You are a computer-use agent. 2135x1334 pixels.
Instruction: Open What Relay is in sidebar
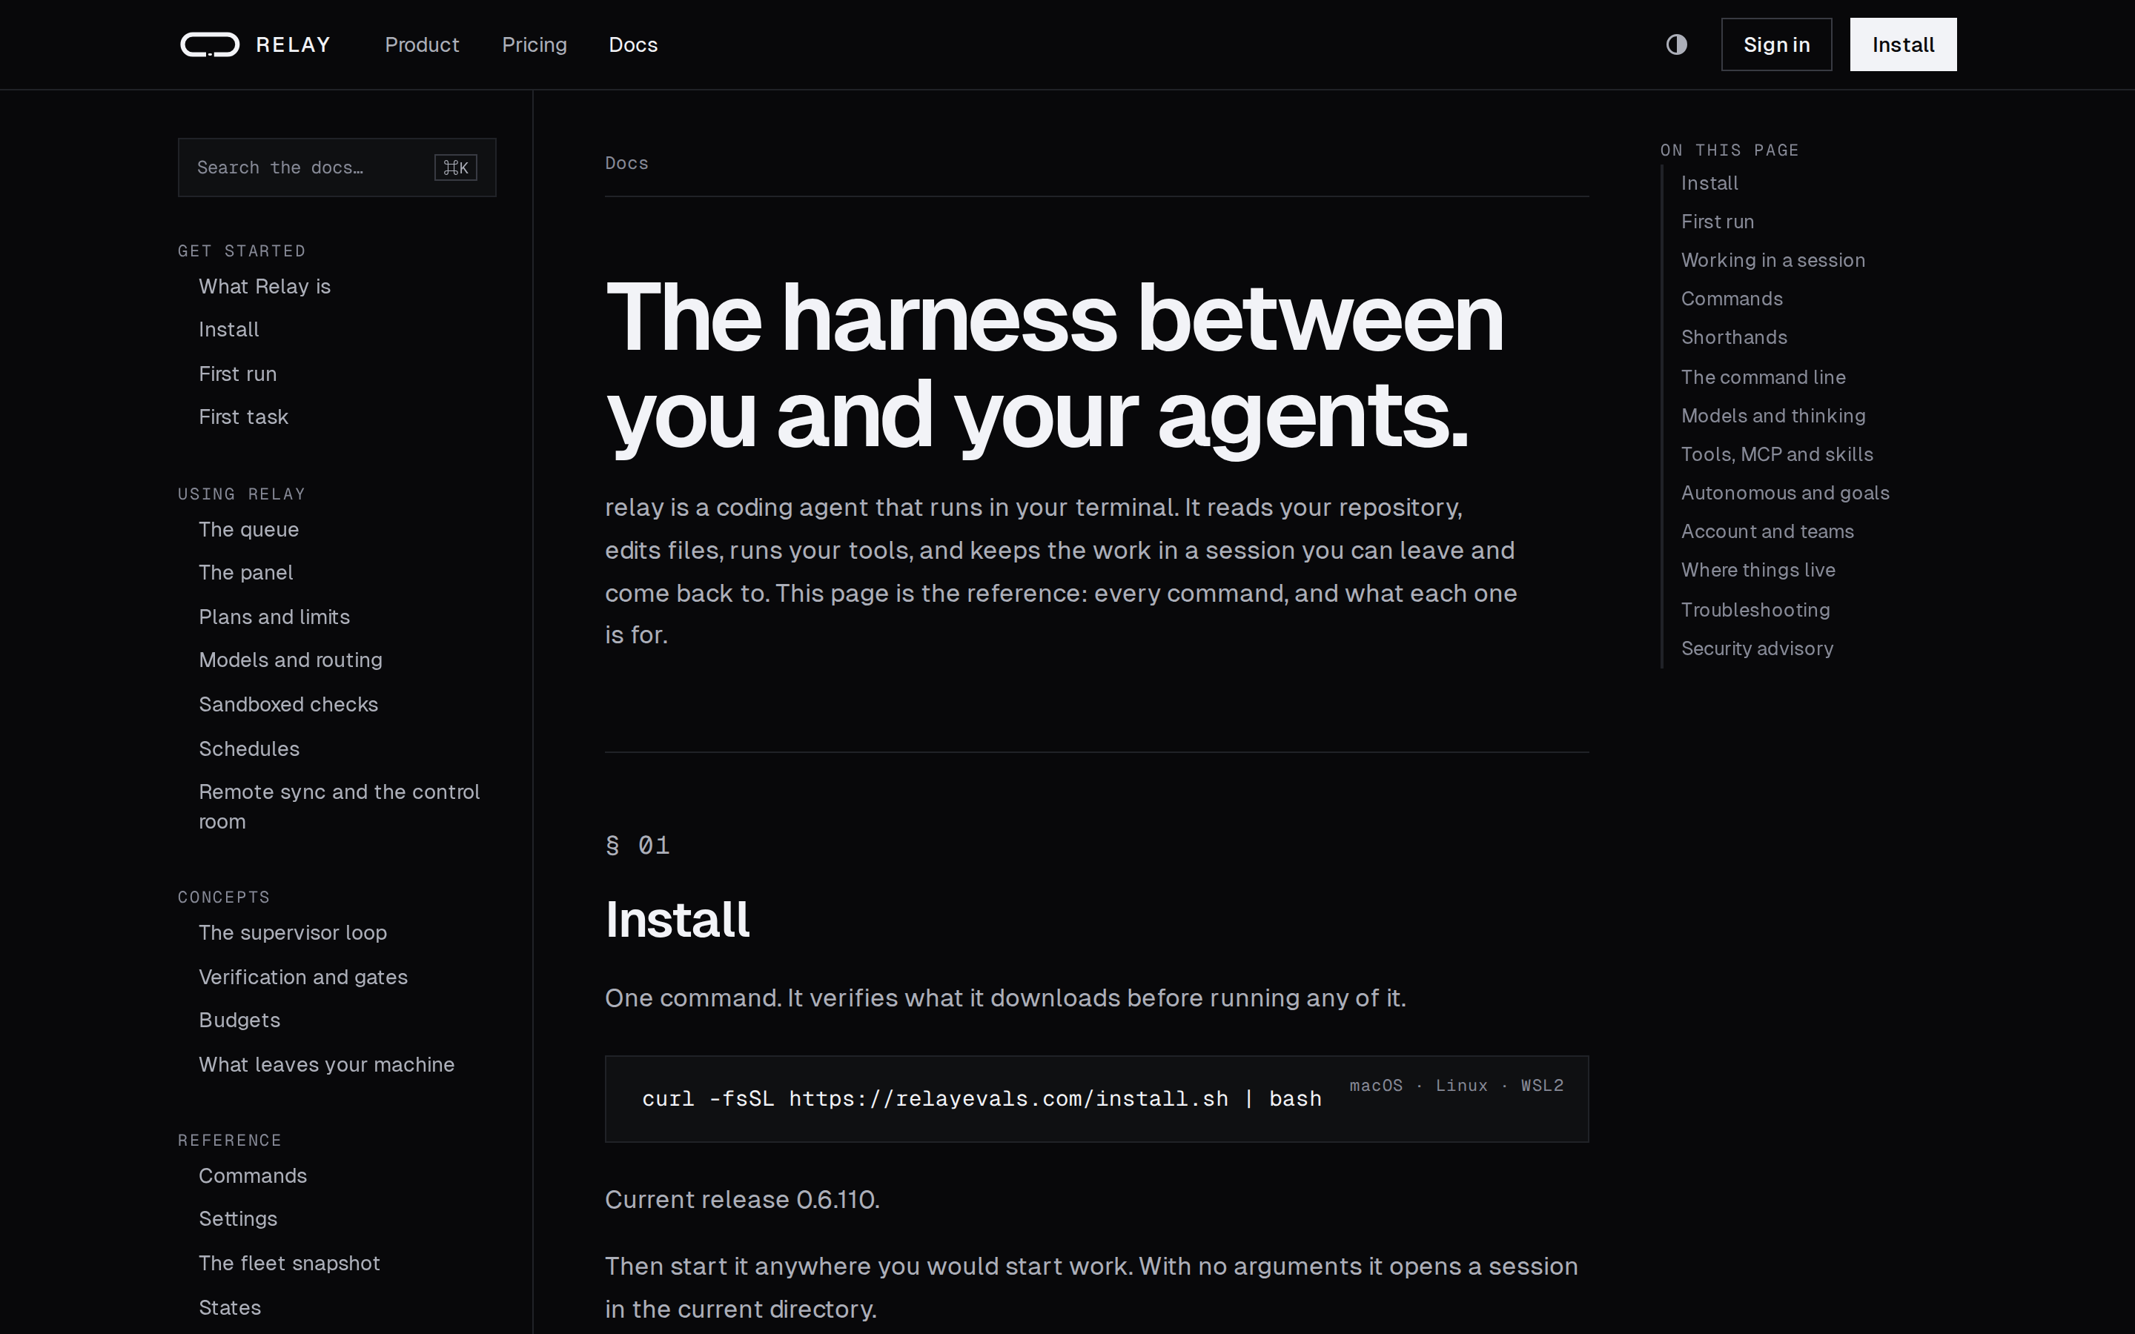point(265,286)
